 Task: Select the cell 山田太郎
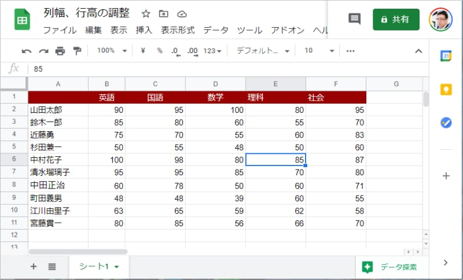[x=58, y=110]
